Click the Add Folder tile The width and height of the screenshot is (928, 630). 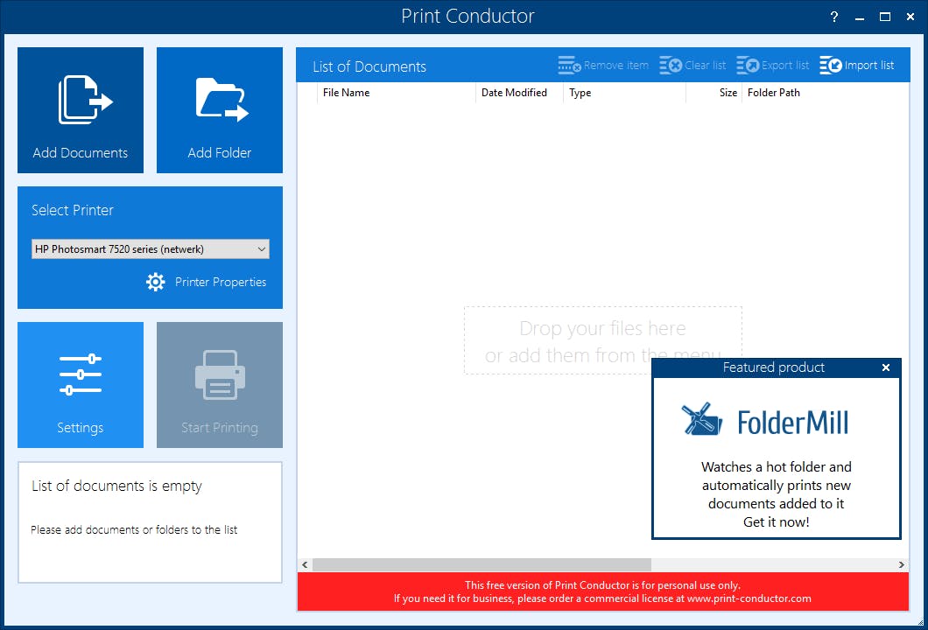220,110
